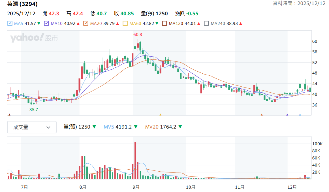The height and width of the screenshot is (192, 329).
Task: Click the tallest red volume bar in September
Action: pos(135,161)
